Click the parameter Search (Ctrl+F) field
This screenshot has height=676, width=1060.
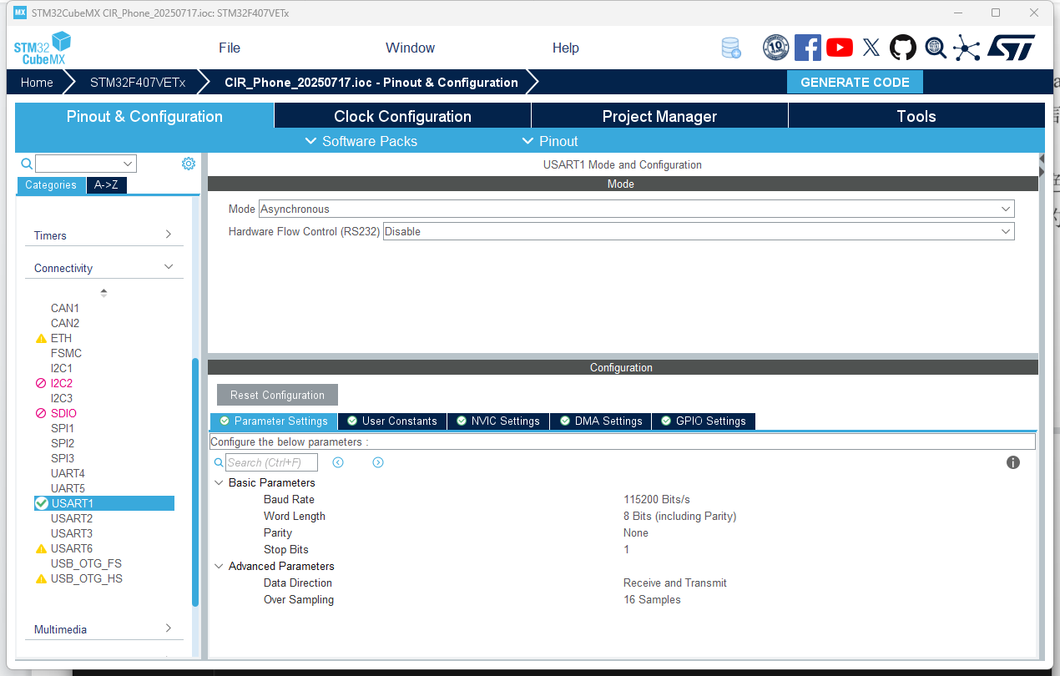tap(272, 462)
